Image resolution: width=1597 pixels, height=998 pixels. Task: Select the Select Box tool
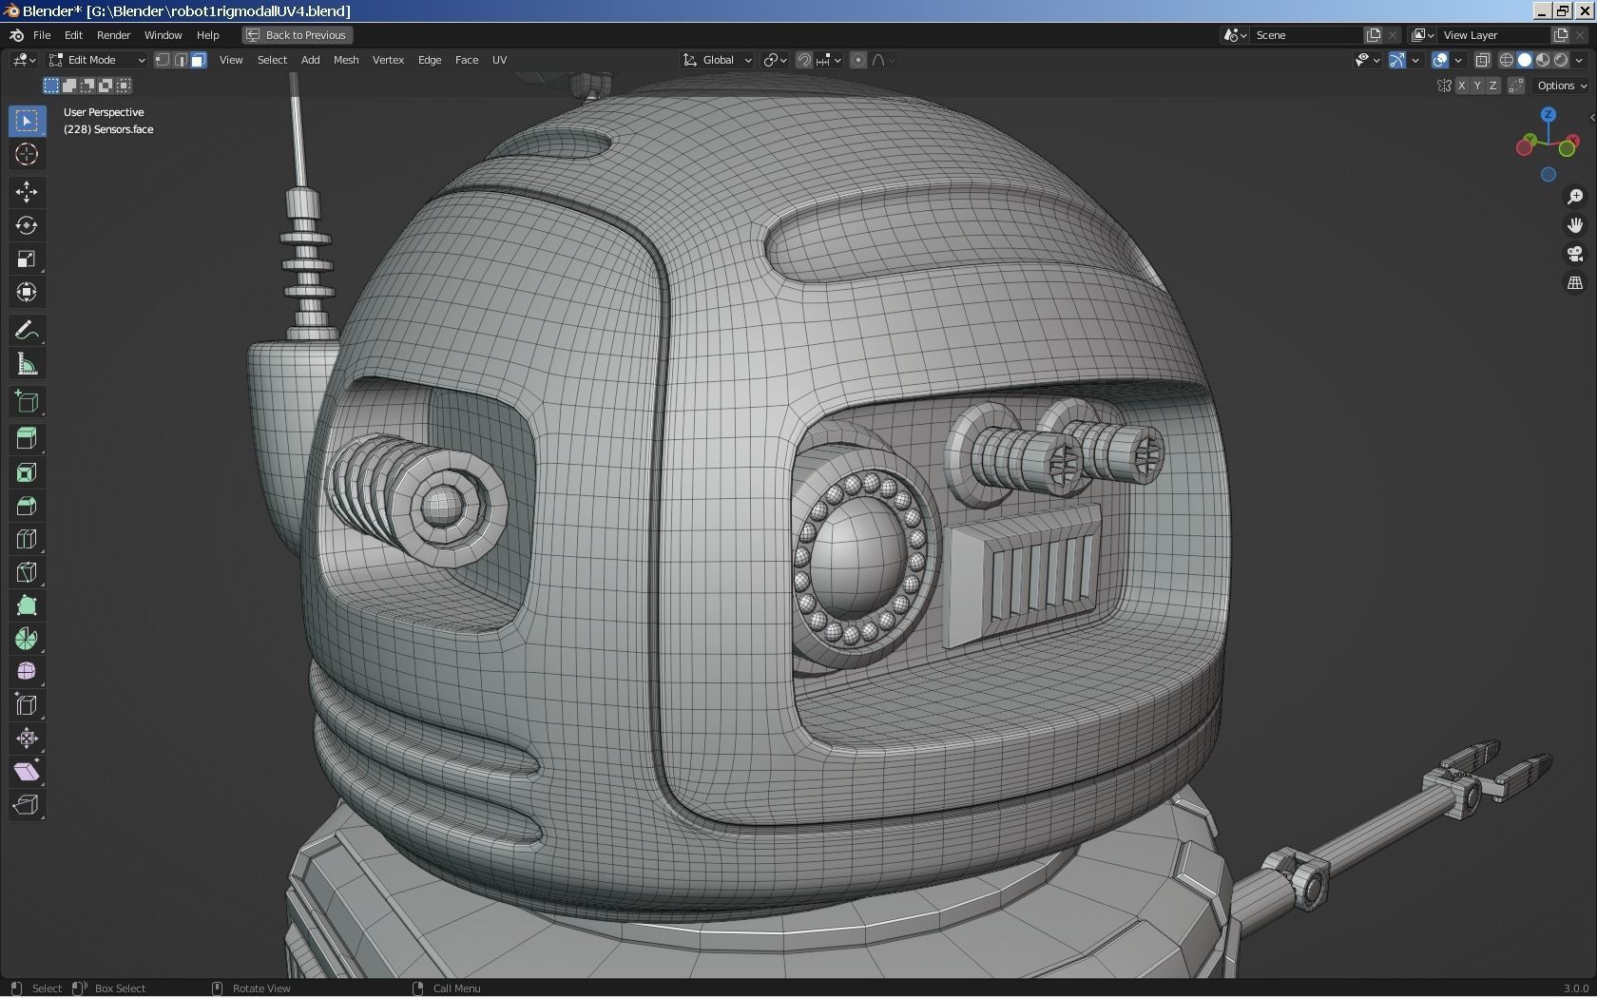[x=27, y=121]
